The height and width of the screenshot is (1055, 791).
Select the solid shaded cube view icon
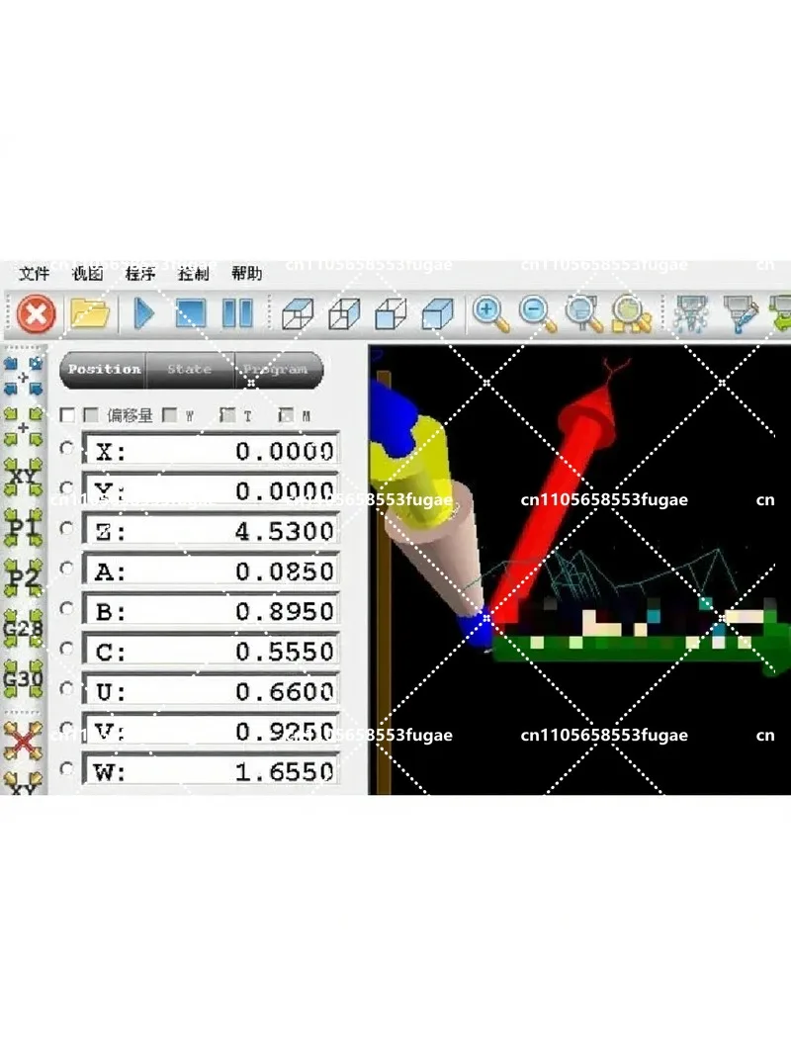[438, 313]
